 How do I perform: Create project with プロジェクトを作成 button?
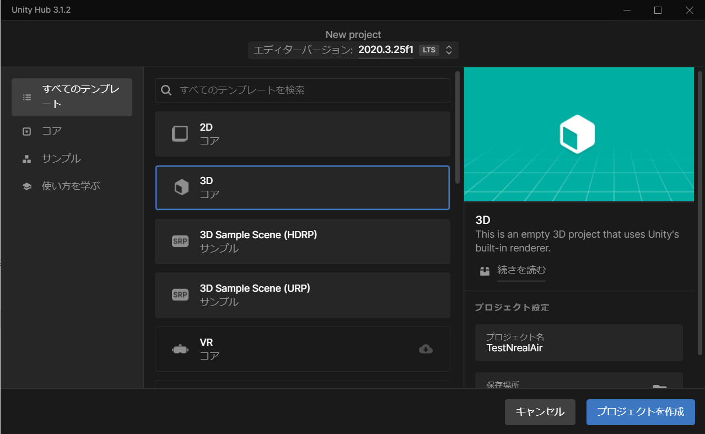(x=640, y=412)
